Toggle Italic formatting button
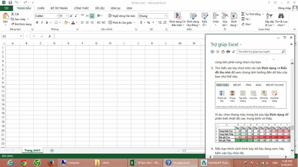 click(x=42, y=22)
